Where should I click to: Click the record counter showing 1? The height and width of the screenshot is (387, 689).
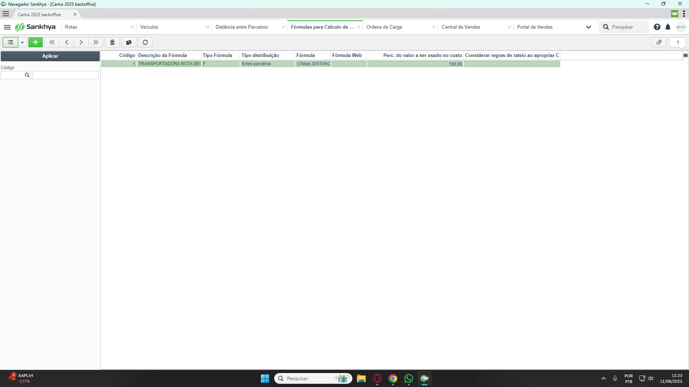point(678,42)
